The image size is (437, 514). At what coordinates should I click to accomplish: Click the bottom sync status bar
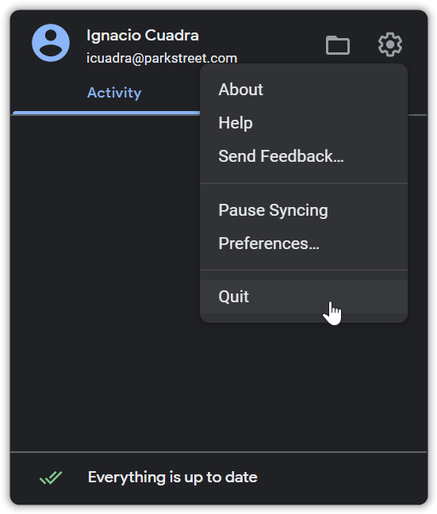click(219, 478)
